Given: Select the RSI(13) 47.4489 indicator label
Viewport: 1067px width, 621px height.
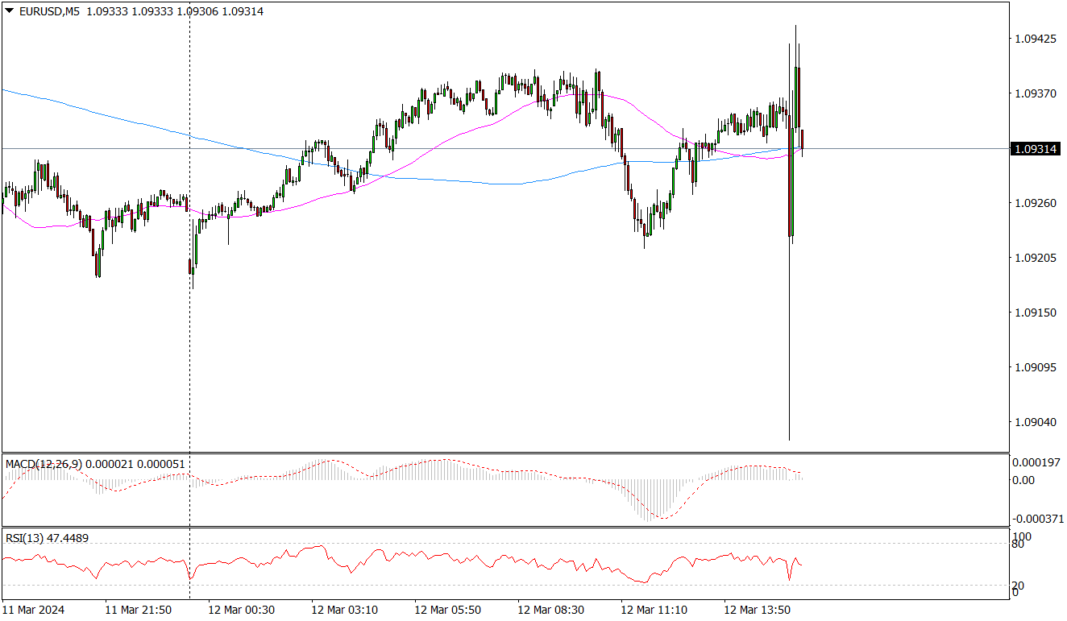Looking at the screenshot, I should coord(47,538).
